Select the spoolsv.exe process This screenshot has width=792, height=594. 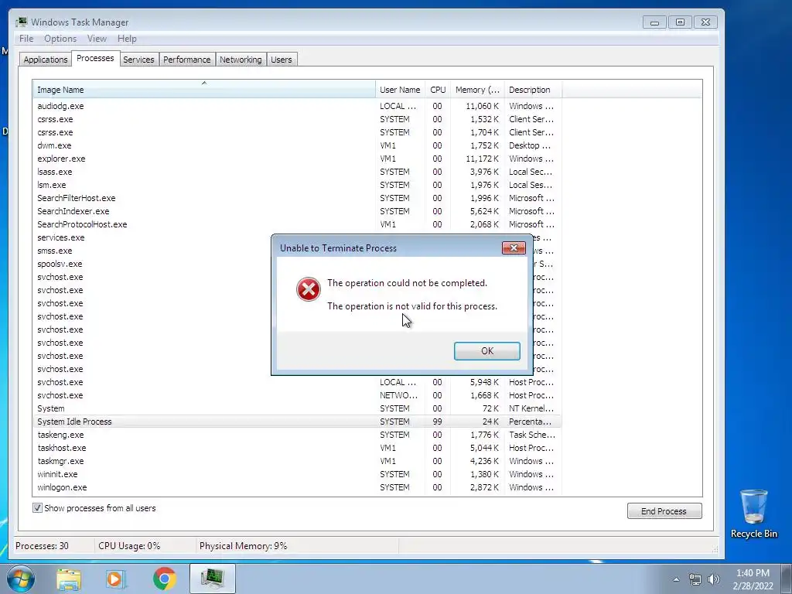pos(60,264)
